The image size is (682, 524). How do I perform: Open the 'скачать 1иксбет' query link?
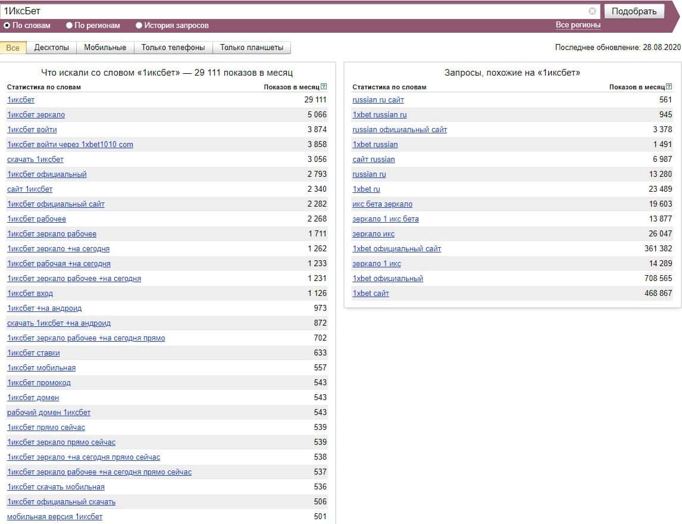pyautogui.click(x=35, y=160)
